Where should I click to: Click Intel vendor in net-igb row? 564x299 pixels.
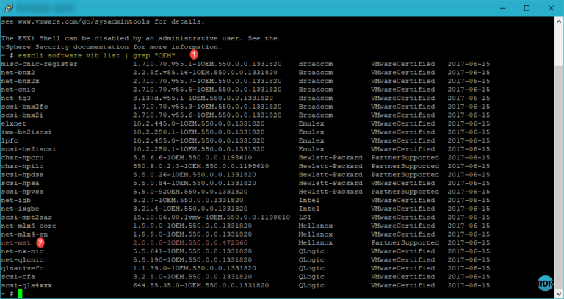[309, 200]
